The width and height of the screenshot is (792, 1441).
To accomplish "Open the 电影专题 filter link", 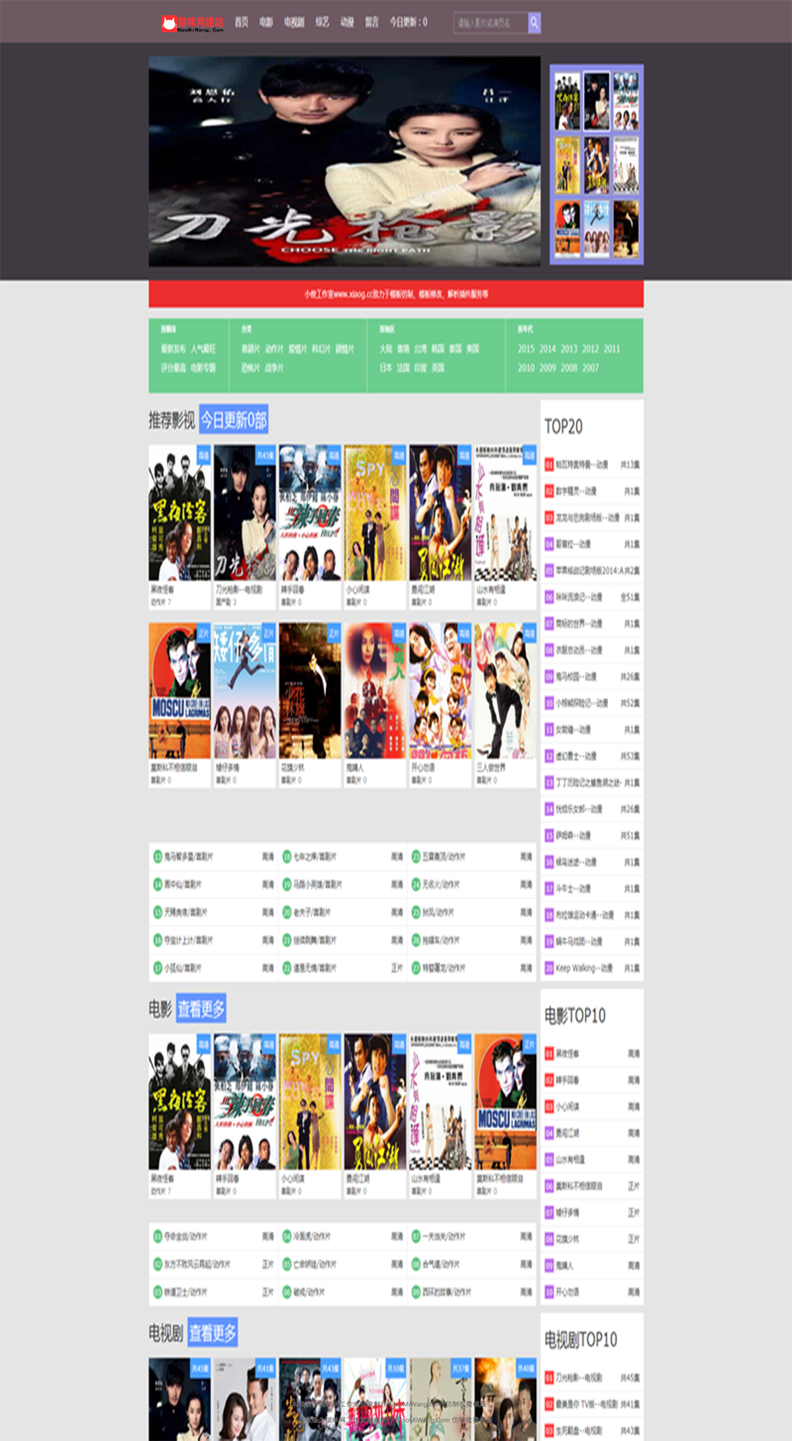I will click(x=203, y=368).
